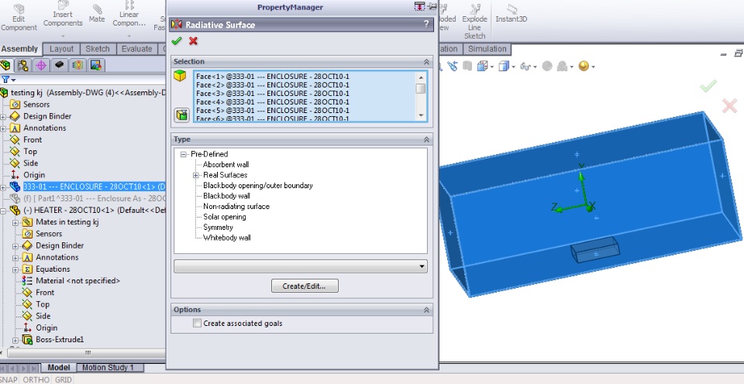This screenshot has height=384, width=744.
Task: Expand Design Binder under testing kj
Action: [3, 116]
